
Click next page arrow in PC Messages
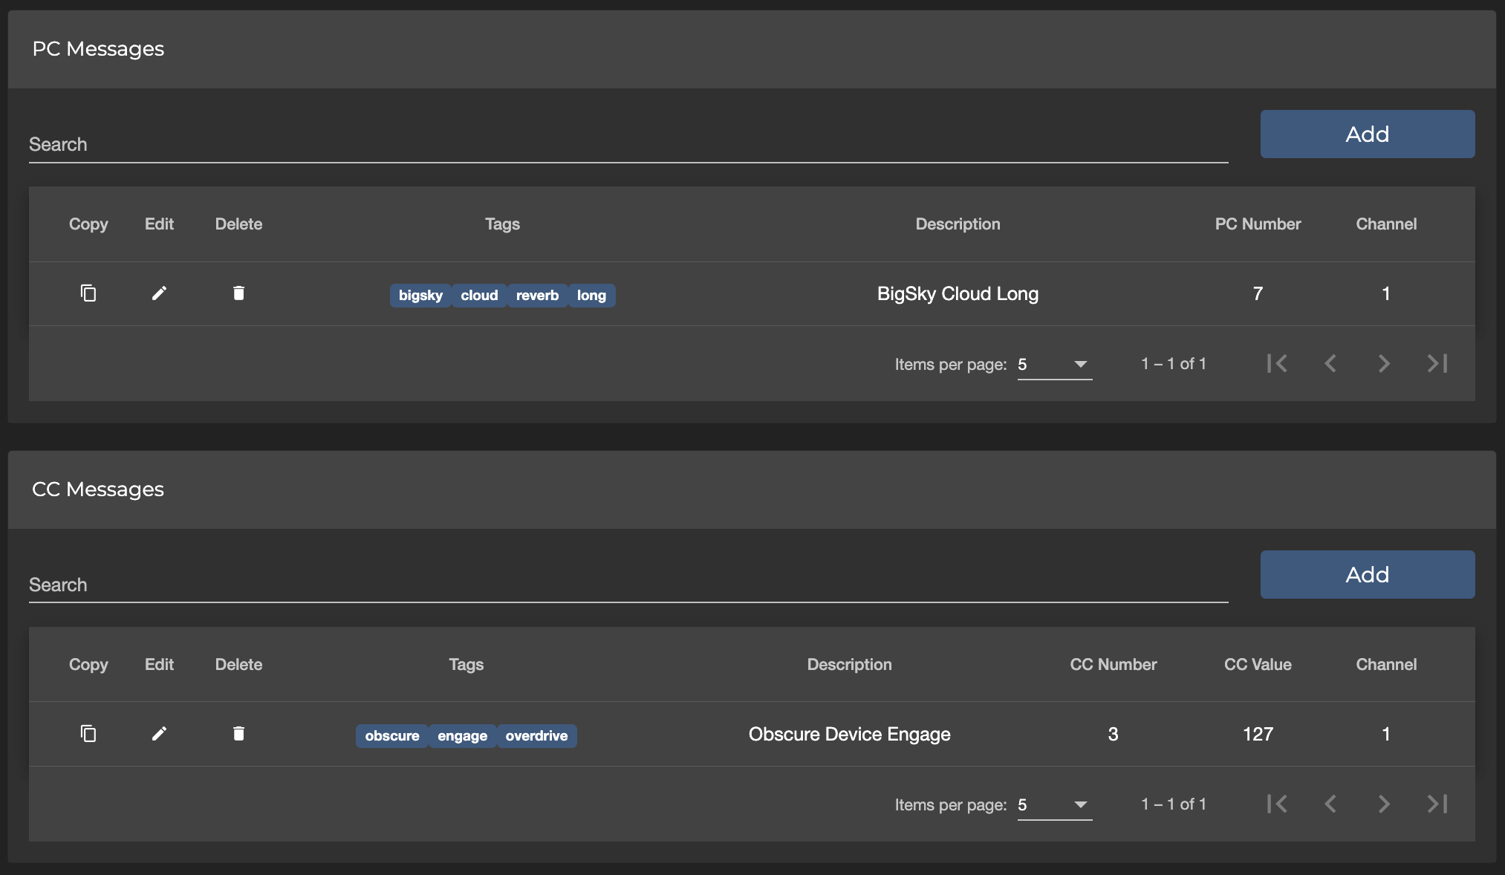pos(1383,364)
